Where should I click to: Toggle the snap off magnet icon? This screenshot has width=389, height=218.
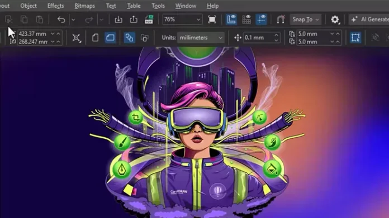pyautogui.click(x=281, y=20)
